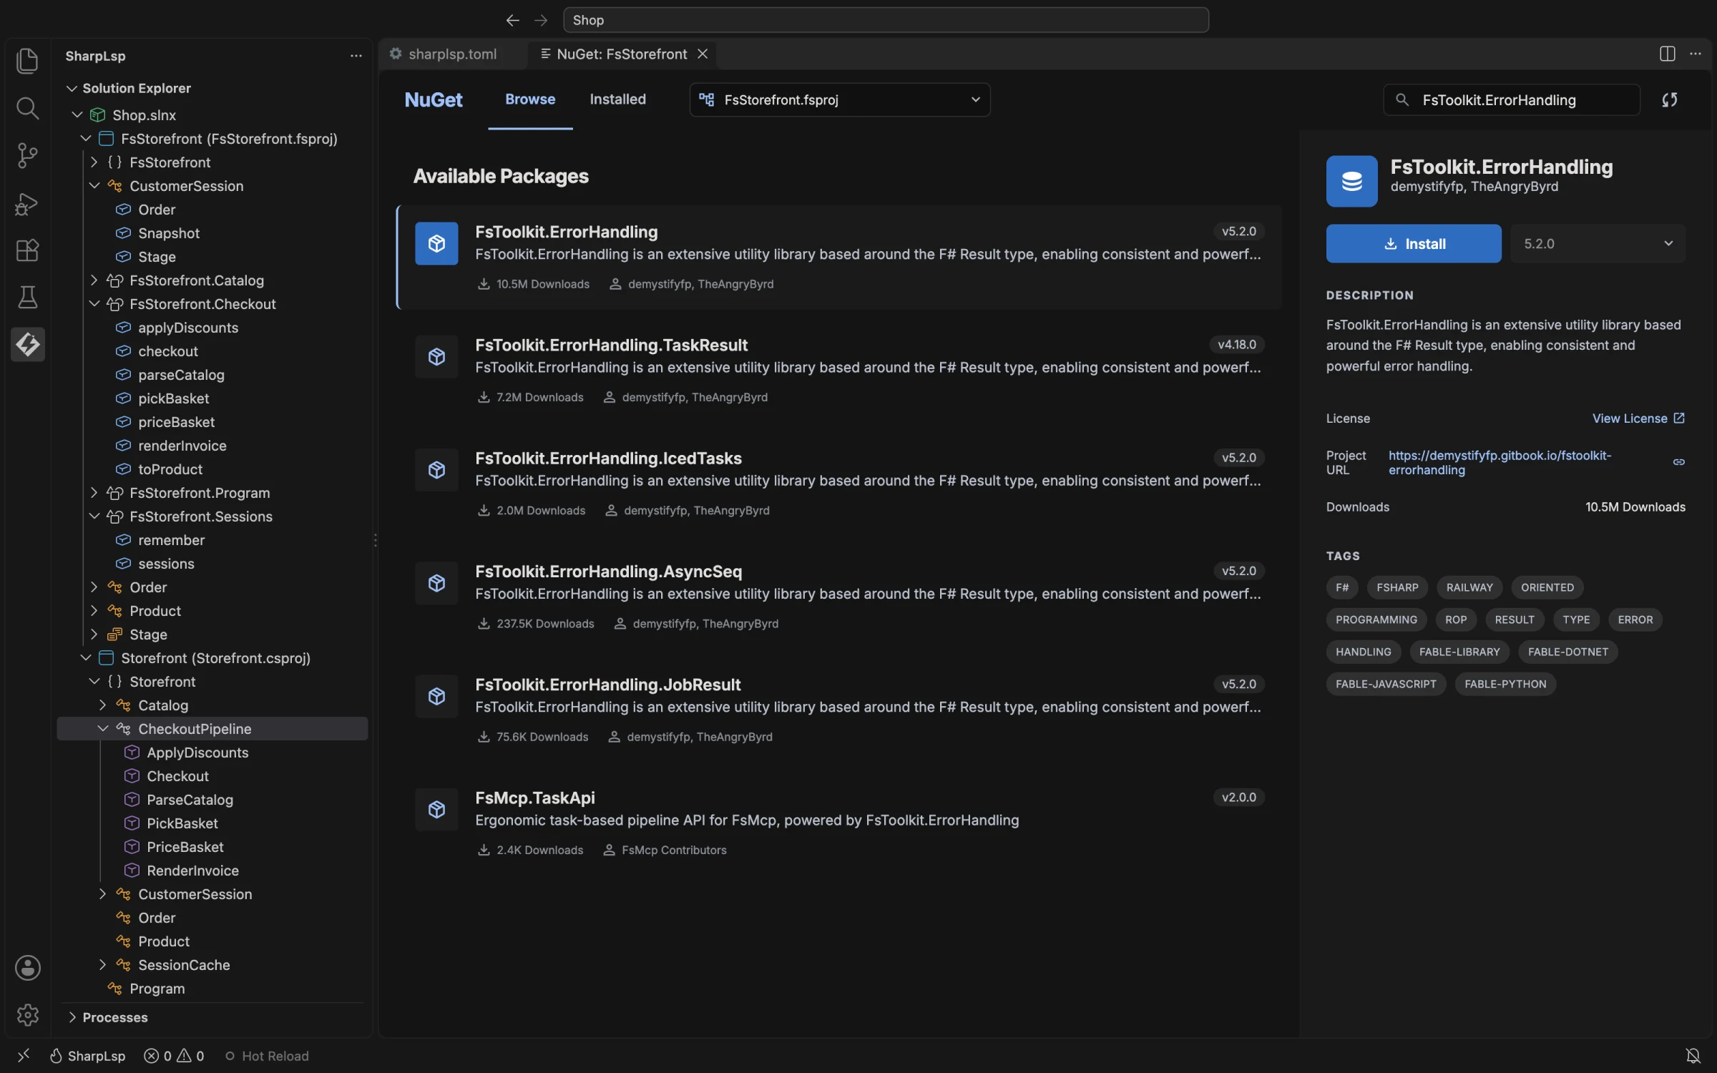Select FsToolkit.ErrorHandling.IcedTasks package

click(x=839, y=484)
